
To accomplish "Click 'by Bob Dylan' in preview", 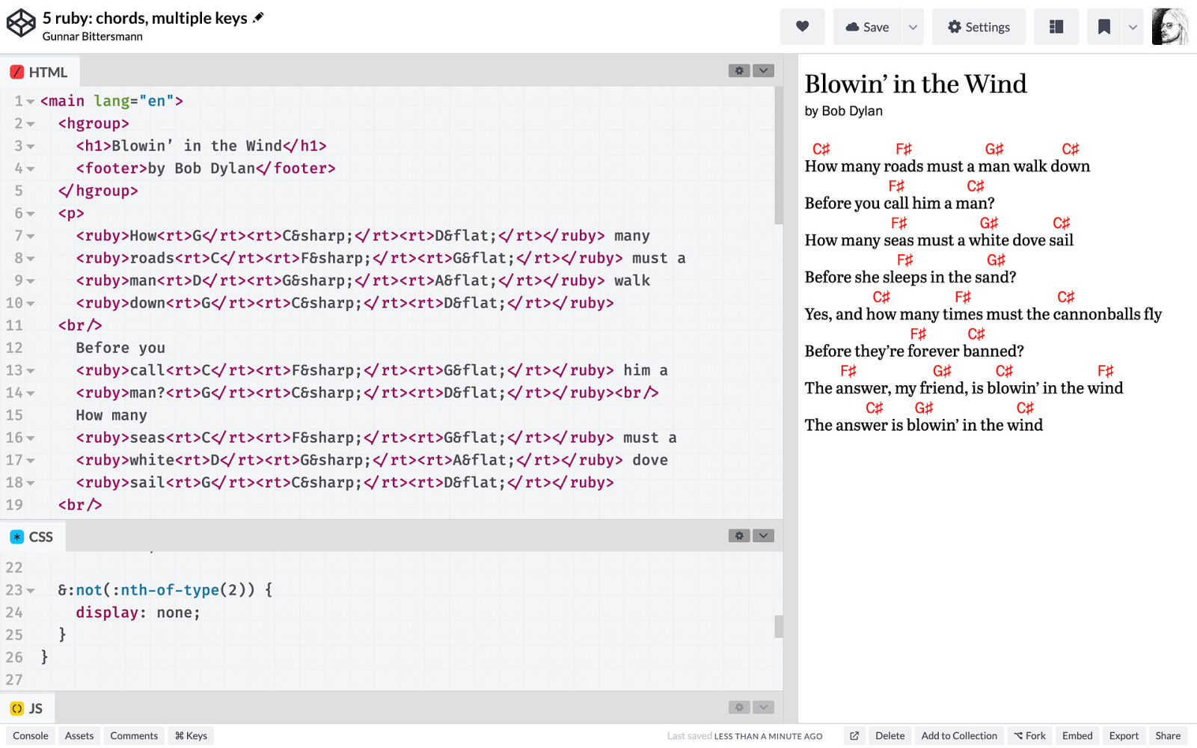I will (x=844, y=111).
